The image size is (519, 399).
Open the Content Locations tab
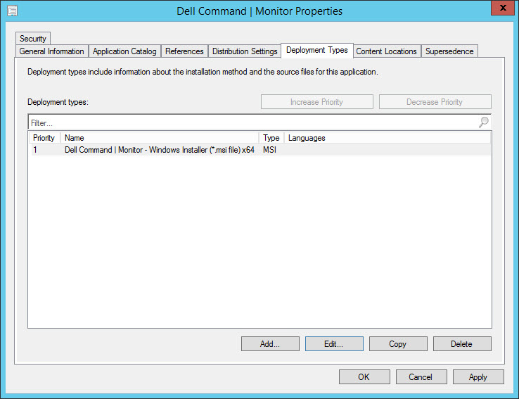386,51
